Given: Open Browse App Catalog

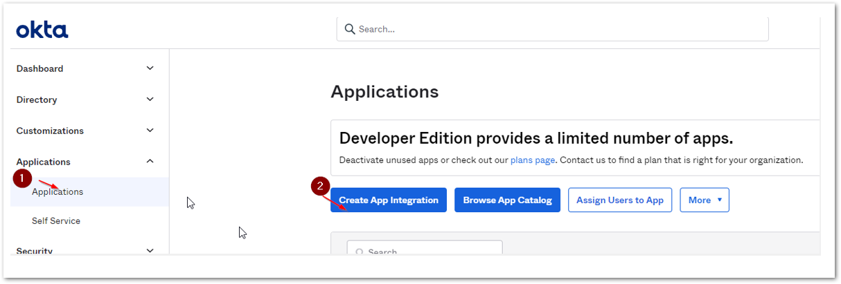Looking at the screenshot, I should point(507,200).
